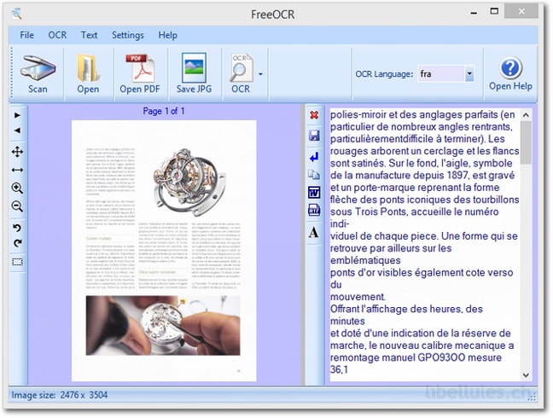This screenshot has width=553, height=418.
Task: Start recognition with the OCR button
Action: pyautogui.click(x=241, y=74)
